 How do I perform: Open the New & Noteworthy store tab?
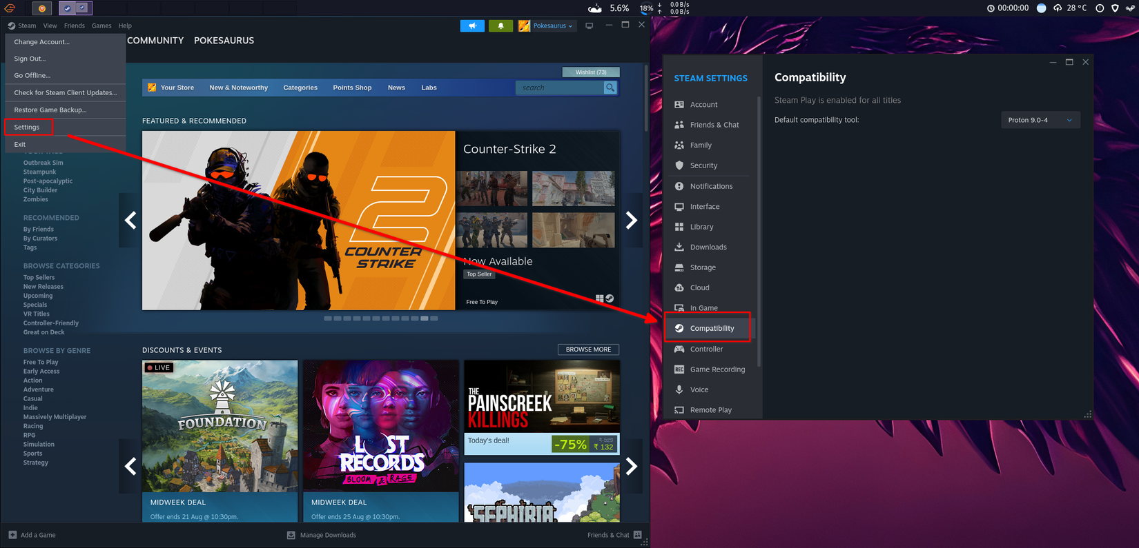(x=239, y=88)
